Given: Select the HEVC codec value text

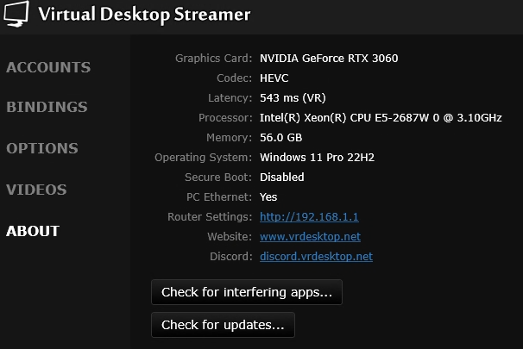Looking at the screenshot, I should click(x=274, y=78).
